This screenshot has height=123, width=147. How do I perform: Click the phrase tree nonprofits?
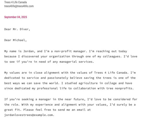coord(119,88)
